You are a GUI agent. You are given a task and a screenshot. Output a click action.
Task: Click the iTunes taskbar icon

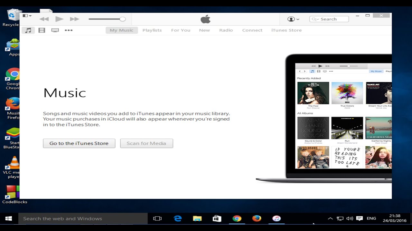click(x=276, y=218)
